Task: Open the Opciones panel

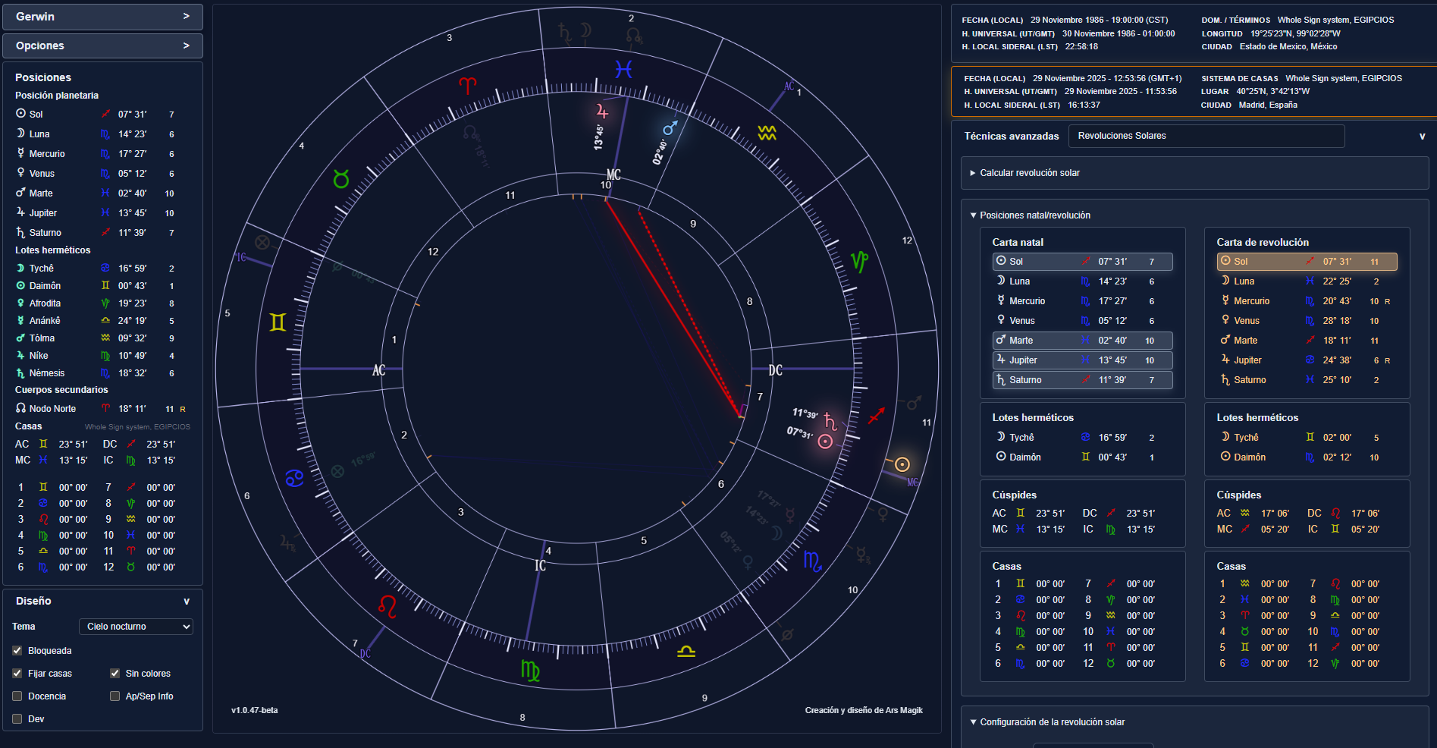Action: point(102,46)
